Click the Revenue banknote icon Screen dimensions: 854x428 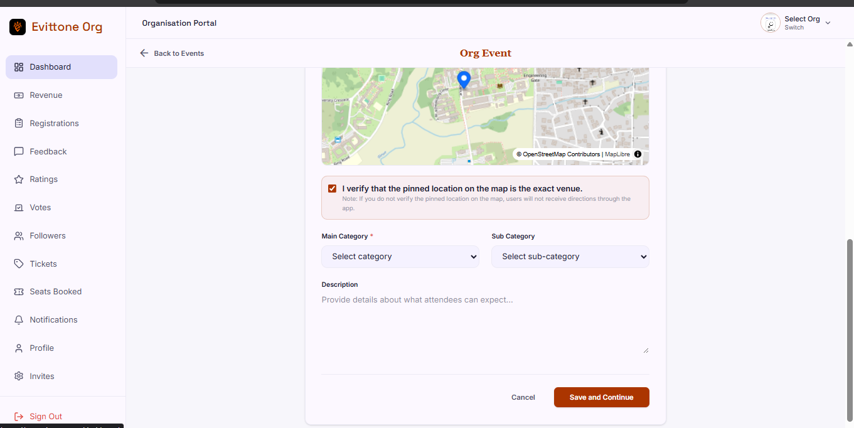point(19,95)
